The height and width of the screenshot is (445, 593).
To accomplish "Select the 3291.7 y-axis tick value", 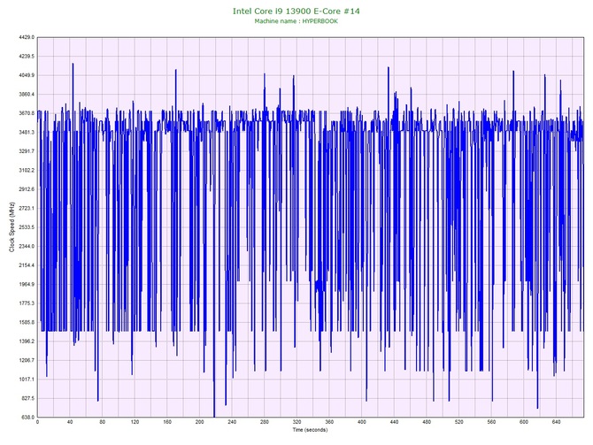I will 26,151.
